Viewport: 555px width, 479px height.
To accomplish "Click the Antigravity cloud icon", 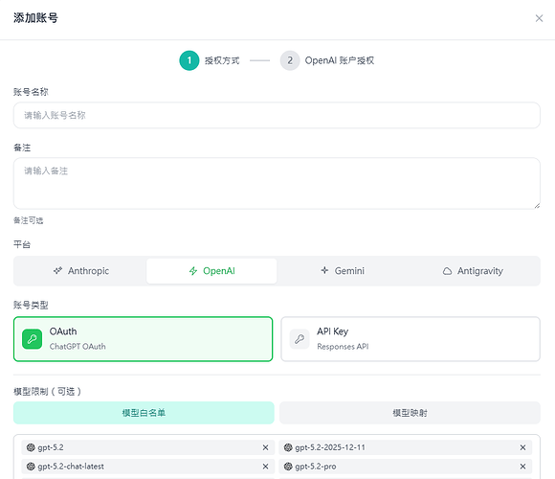I will tap(448, 271).
